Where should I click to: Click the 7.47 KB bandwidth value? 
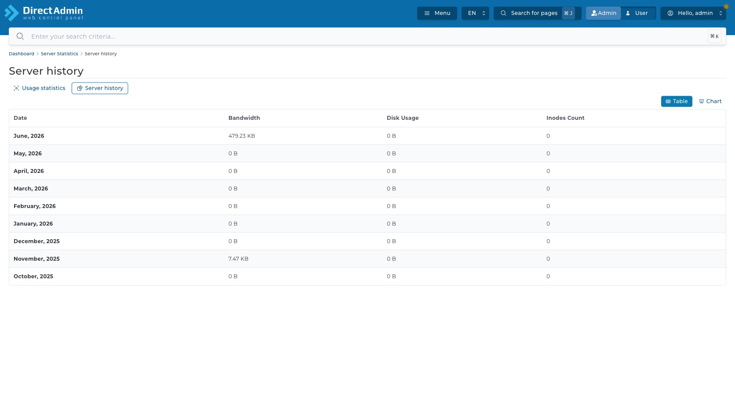238,259
